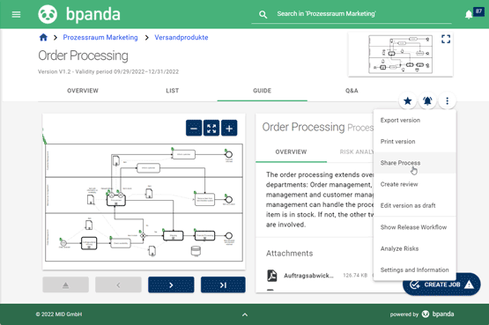Go to home via house icon
This screenshot has width=489, height=325.
tap(43, 37)
